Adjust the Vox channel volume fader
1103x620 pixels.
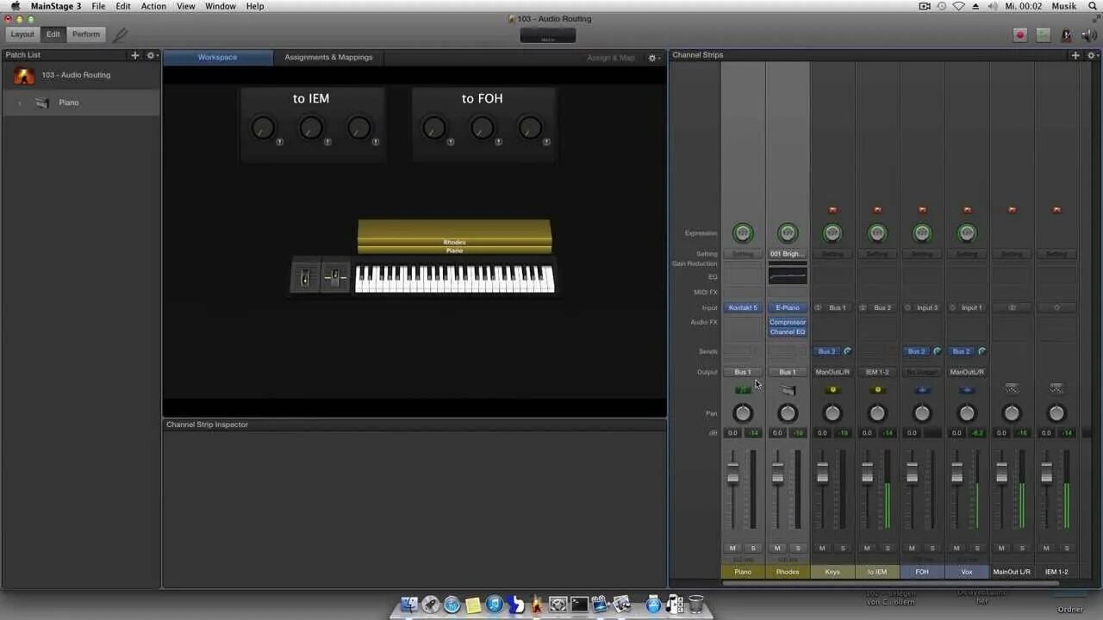pyautogui.click(x=957, y=473)
